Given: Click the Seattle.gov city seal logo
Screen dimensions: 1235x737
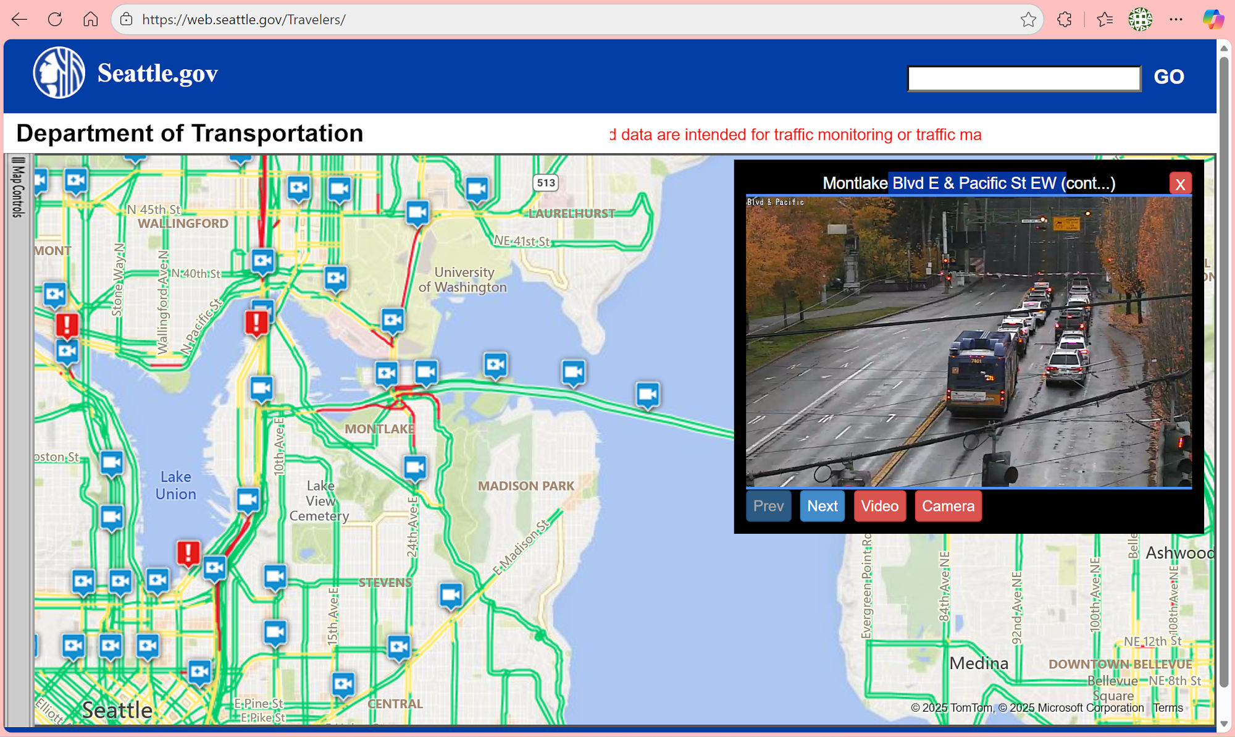Looking at the screenshot, I should (59, 73).
